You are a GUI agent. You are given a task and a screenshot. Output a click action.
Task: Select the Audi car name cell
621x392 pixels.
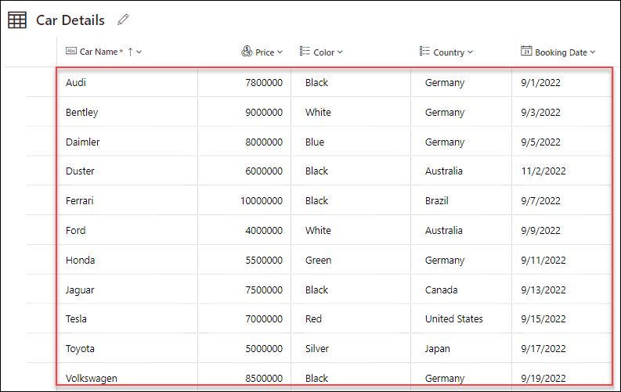(x=127, y=82)
